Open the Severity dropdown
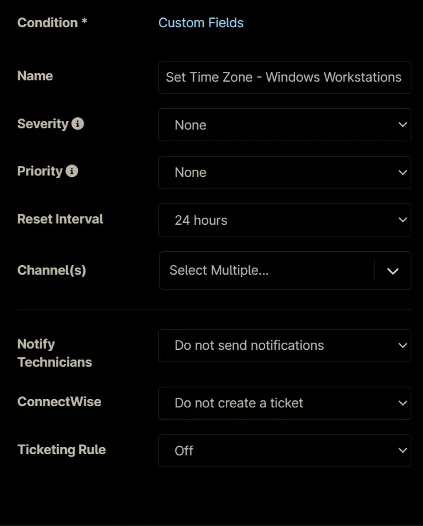The height and width of the screenshot is (526, 423). (x=285, y=125)
